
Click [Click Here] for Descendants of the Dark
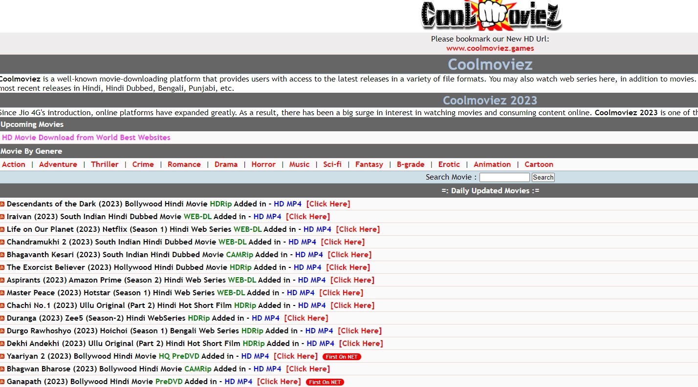328,204
